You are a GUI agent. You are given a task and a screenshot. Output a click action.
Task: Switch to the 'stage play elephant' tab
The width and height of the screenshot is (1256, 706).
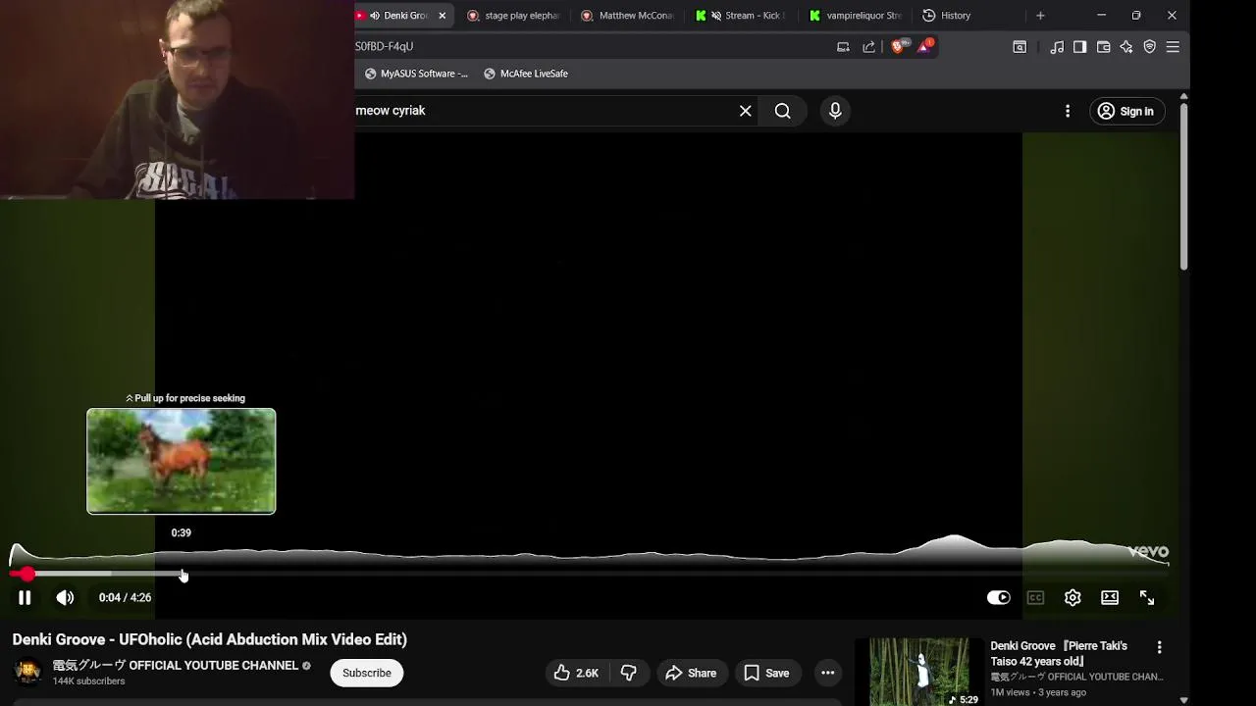513,16
